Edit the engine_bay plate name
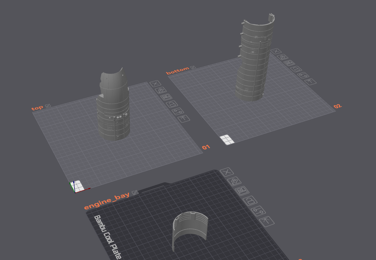This screenshot has height=260, width=376. [x=135, y=192]
